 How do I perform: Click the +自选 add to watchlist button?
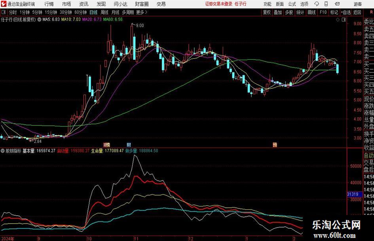346,12
